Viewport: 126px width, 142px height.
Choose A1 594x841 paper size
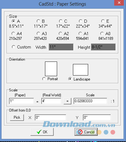(x=80, y=34)
